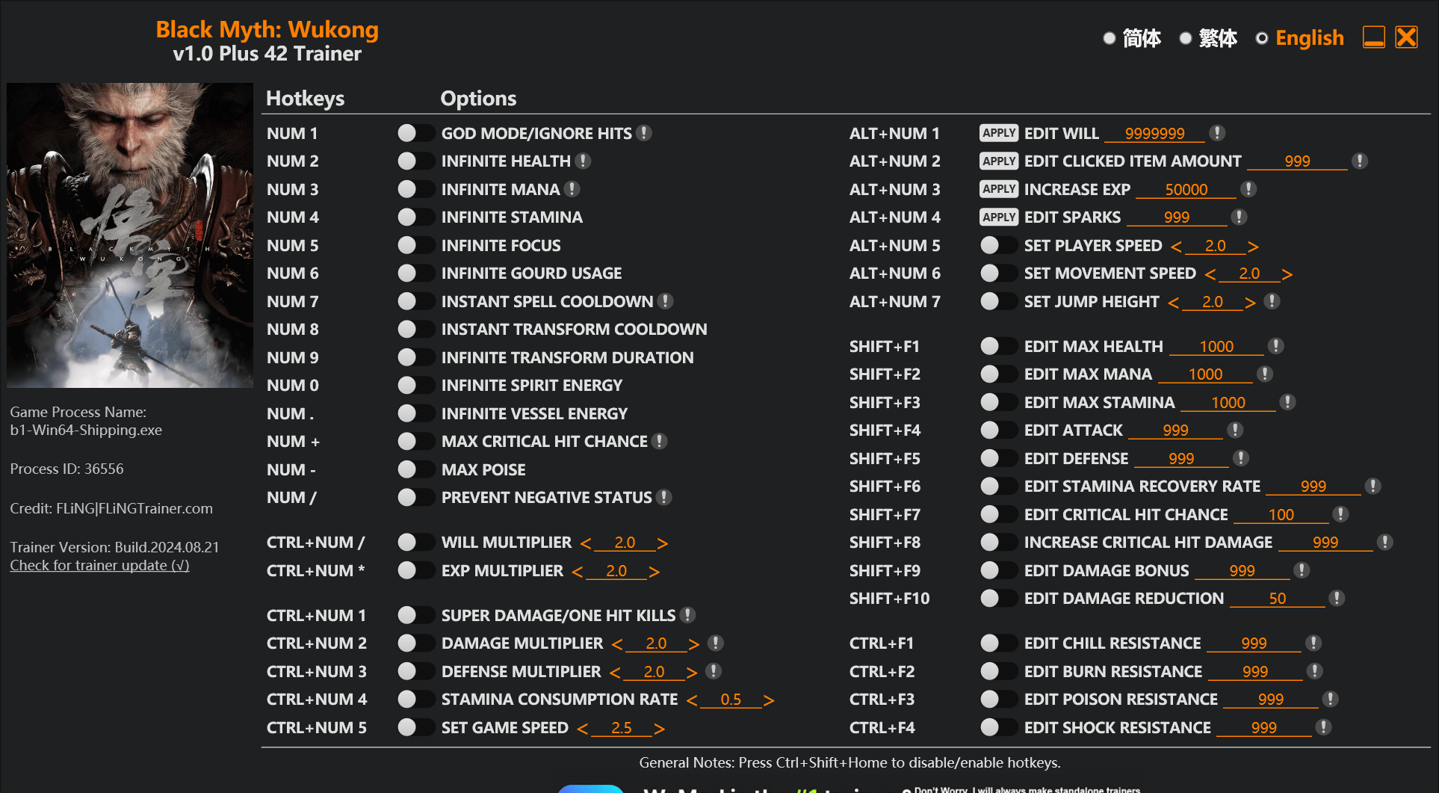Click the Edit Poison Resistance value field
Viewport: 1439px width, 793px height.
tap(1271, 699)
